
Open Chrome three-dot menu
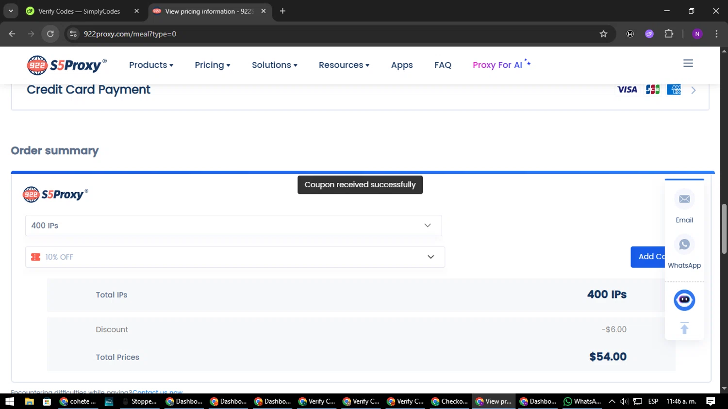[716, 34]
